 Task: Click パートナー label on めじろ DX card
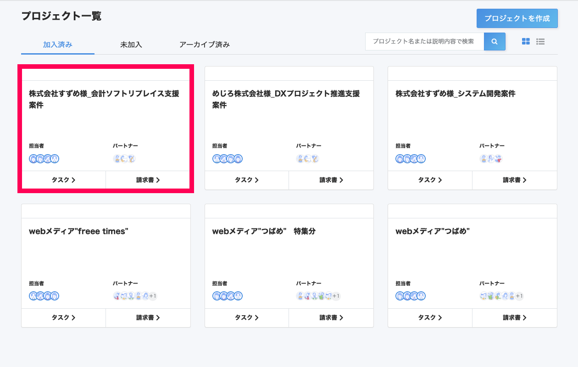tap(309, 146)
